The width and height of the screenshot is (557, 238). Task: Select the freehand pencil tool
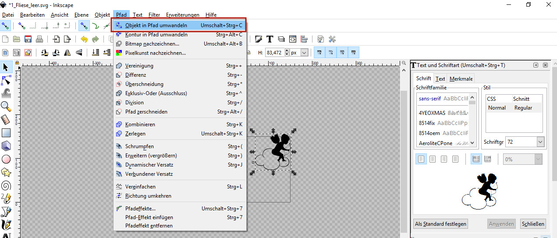(x=6, y=198)
